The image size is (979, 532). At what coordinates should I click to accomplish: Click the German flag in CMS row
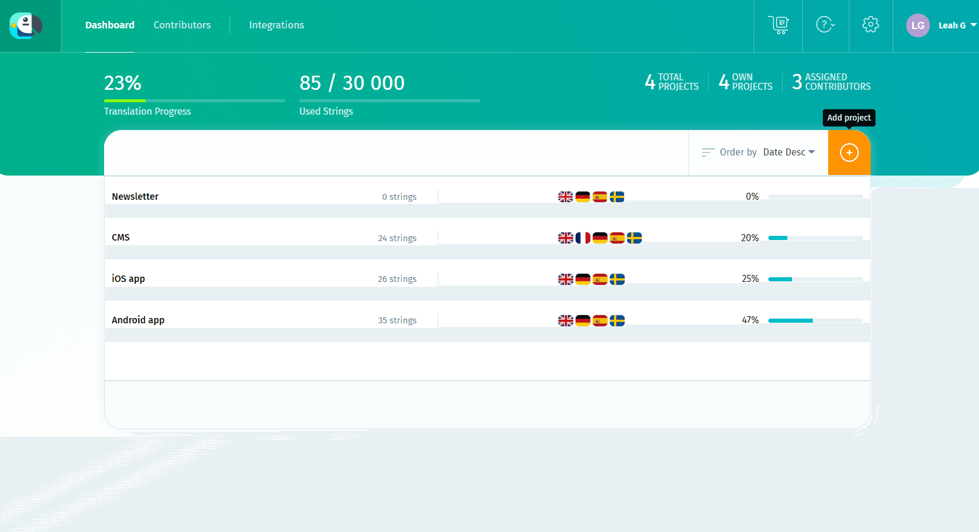[x=600, y=238]
